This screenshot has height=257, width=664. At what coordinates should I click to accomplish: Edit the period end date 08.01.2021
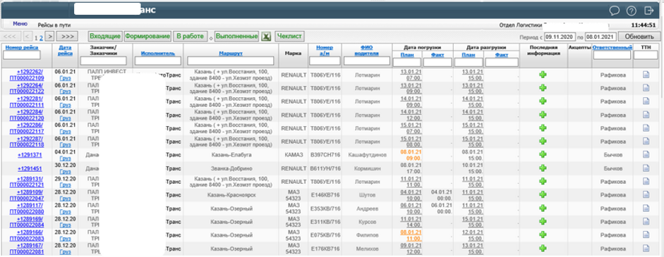(600, 37)
